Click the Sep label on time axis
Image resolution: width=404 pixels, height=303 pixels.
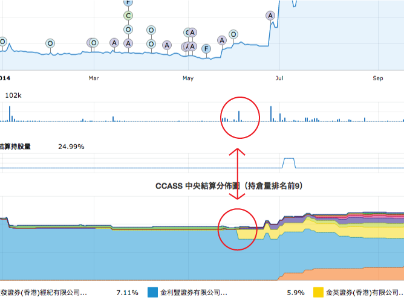click(378, 78)
